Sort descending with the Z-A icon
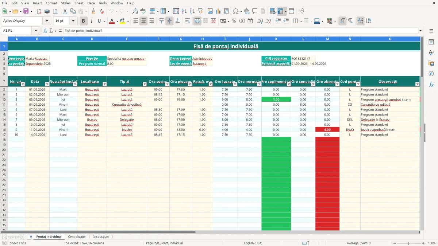 click(x=192, y=11)
